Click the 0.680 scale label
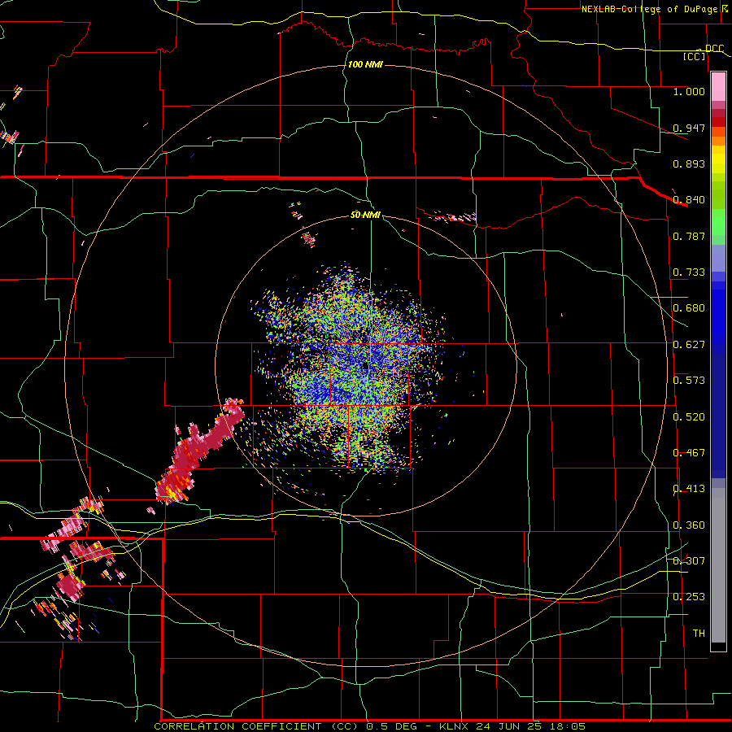 pos(689,308)
